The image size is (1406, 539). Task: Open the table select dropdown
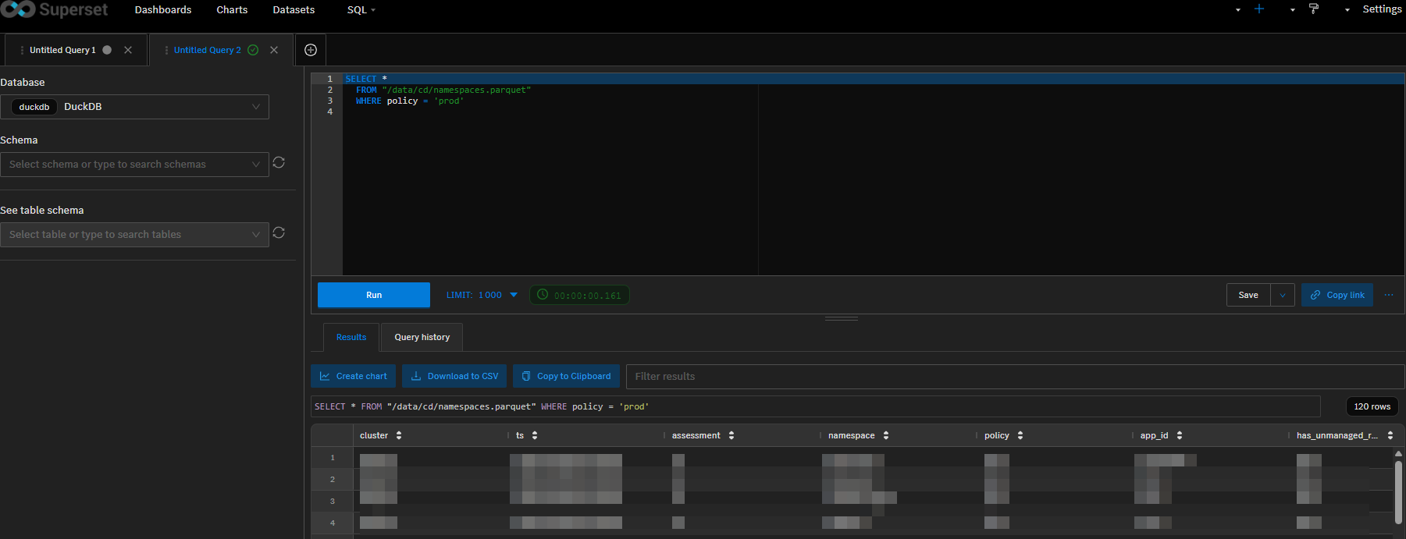(134, 235)
